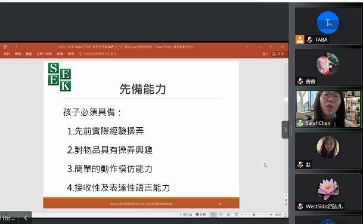363x224 pixels.
Task: Toggle SarahChen's active microphone indicator
Action: [300, 123]
